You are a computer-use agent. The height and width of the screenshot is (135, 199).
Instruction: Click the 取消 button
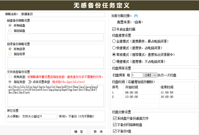pos(98,132)
